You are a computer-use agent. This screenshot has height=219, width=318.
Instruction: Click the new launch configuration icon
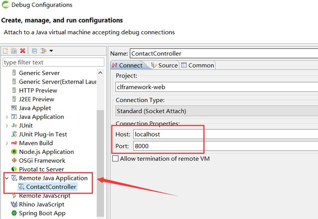pyautogui.click(x=5, y=51)
